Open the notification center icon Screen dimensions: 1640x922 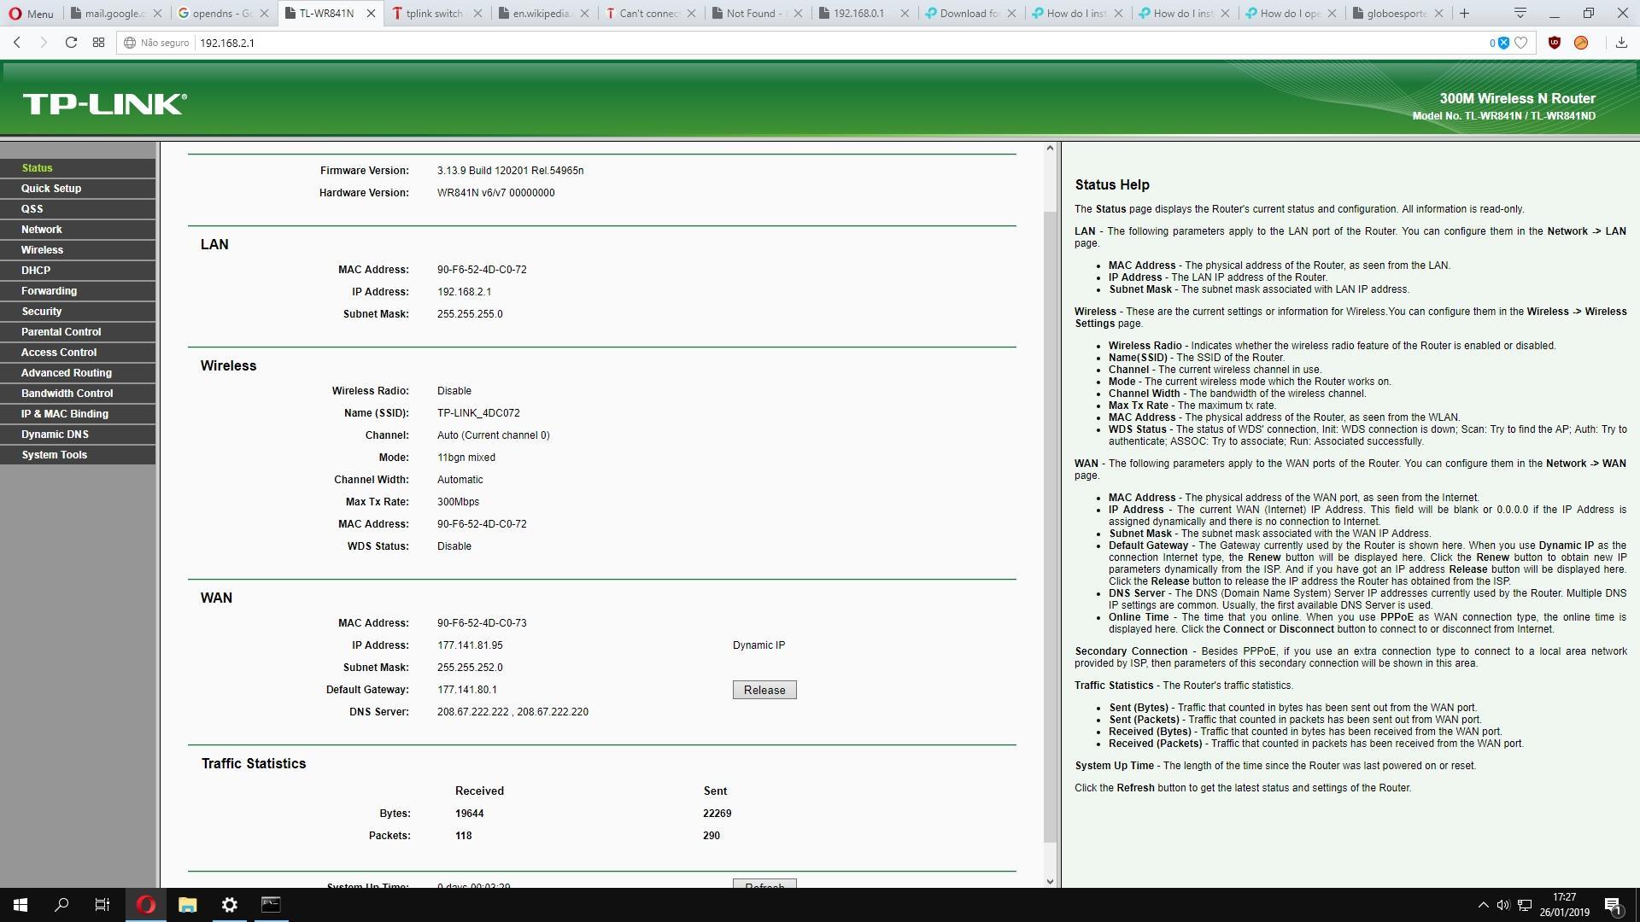point(1614,906)
